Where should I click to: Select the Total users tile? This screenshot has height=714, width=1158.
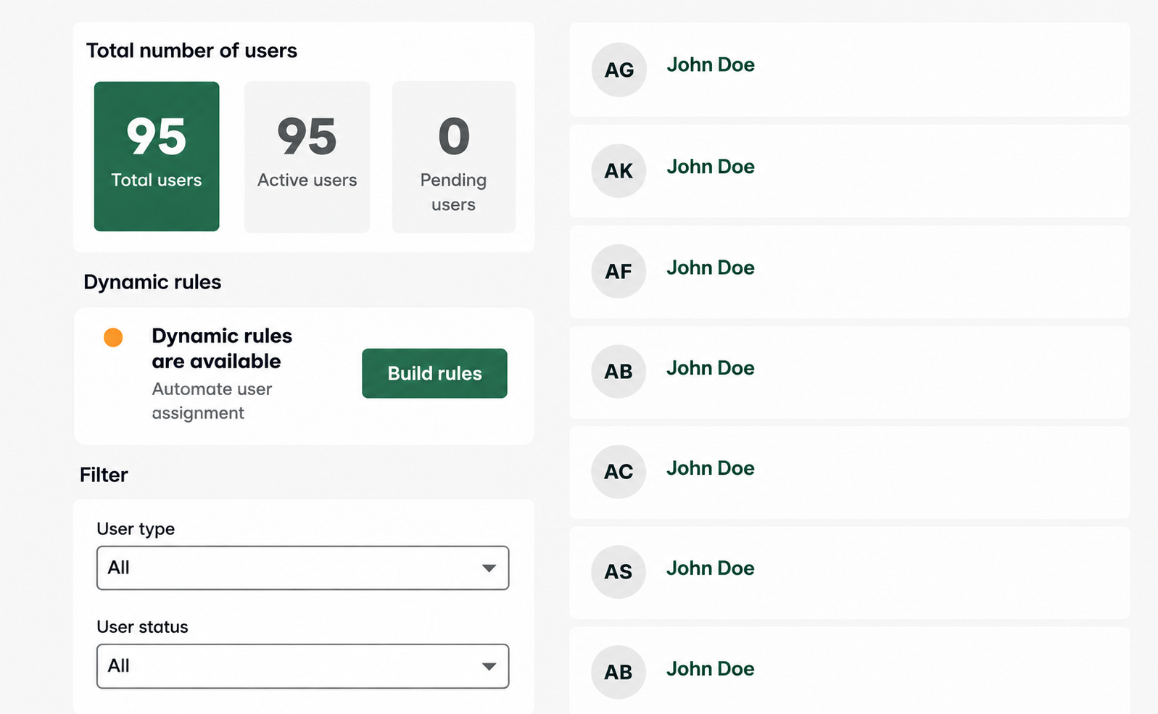pyautogui.click(x=157, y=157)
